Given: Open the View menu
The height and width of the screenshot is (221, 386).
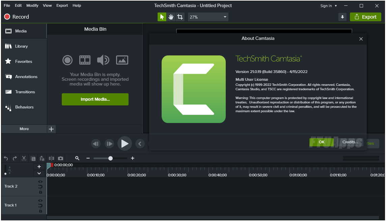Looking at the screenshot, I should [x=47, y=5].
